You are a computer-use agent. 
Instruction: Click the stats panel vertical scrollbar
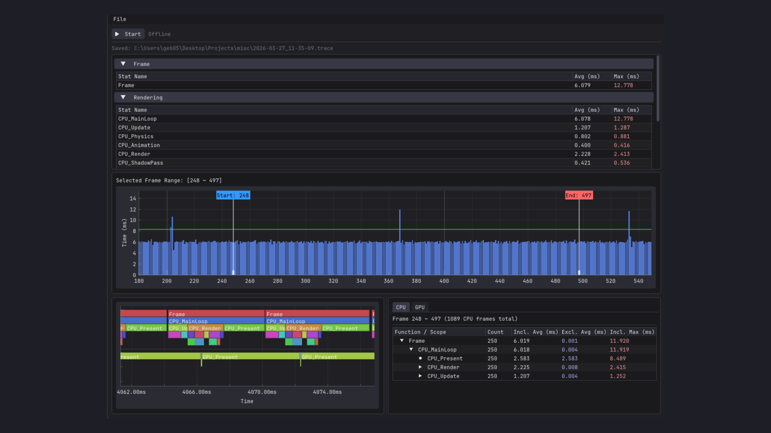[658, 88]
